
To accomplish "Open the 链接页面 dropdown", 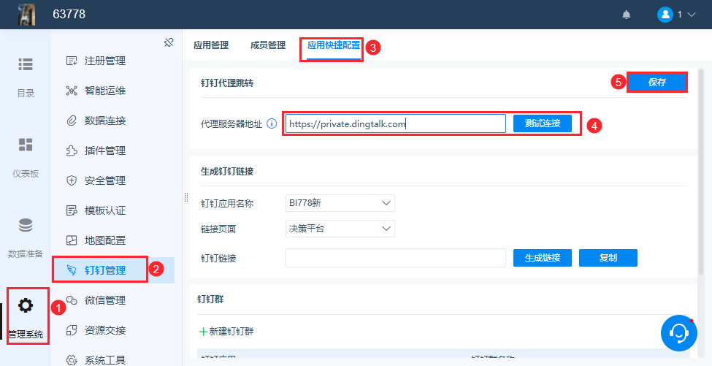I will point(340,229).
